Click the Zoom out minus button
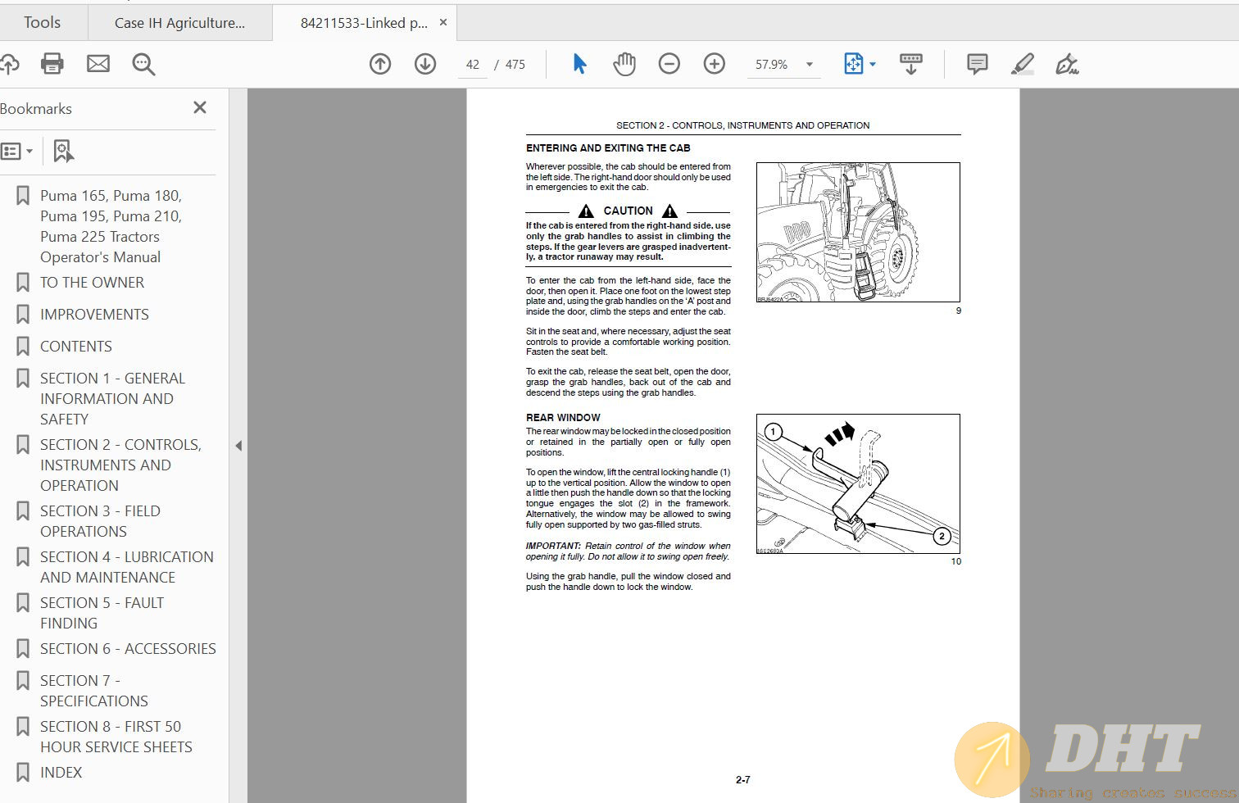Viewport: 1239px width, 803px height. 669,64
